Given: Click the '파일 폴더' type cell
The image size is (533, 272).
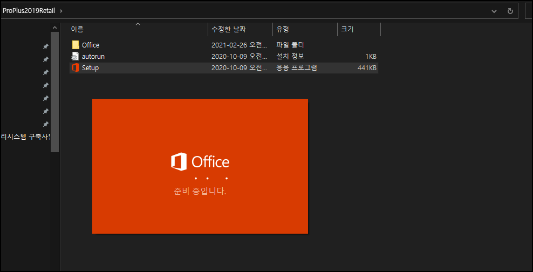Looking at the screenshot, I should pos(290,45).
